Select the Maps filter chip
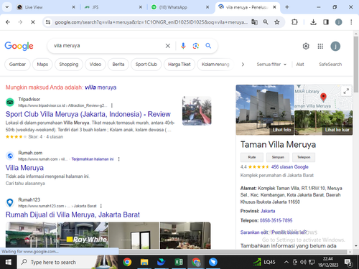359x269 pixels. (42, 65)
